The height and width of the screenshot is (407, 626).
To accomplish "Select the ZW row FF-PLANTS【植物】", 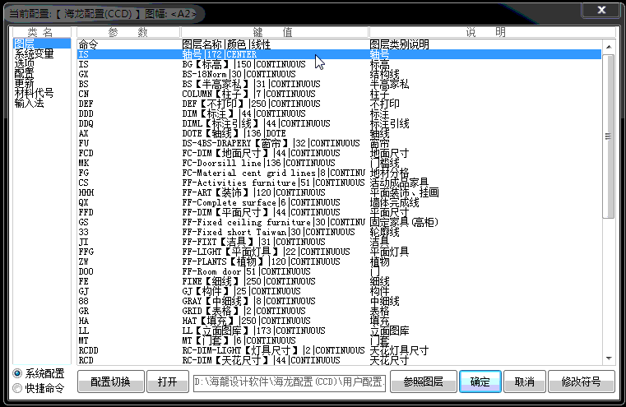I will click(340, 261).
